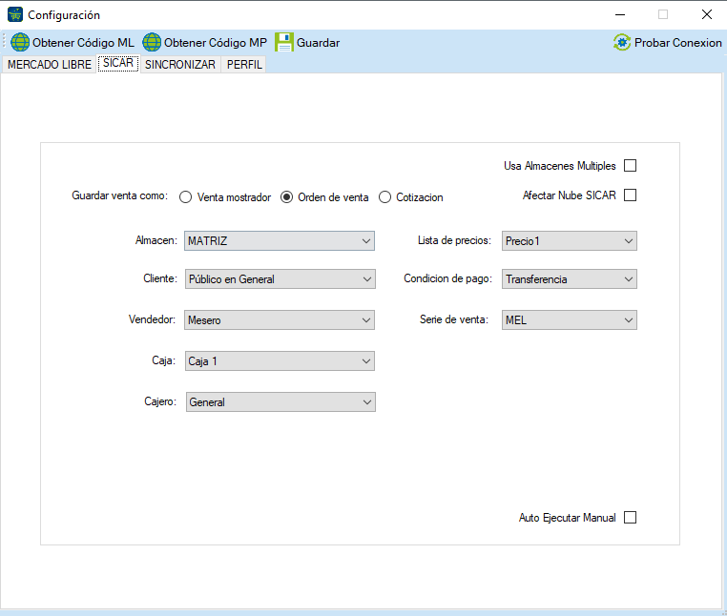
Task: Open Vendedor dropdown showing Mesero
Action: (280, 319)
